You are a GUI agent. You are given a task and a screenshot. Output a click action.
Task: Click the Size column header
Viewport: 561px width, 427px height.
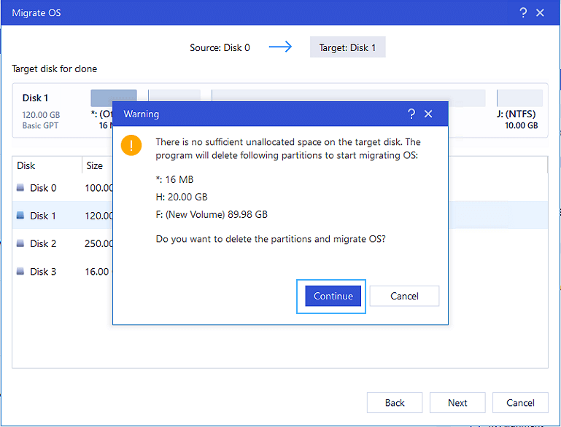(x=95, y=165)
